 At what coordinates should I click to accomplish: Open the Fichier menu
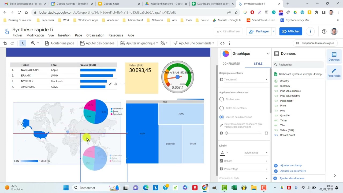(x=17, y=35)
